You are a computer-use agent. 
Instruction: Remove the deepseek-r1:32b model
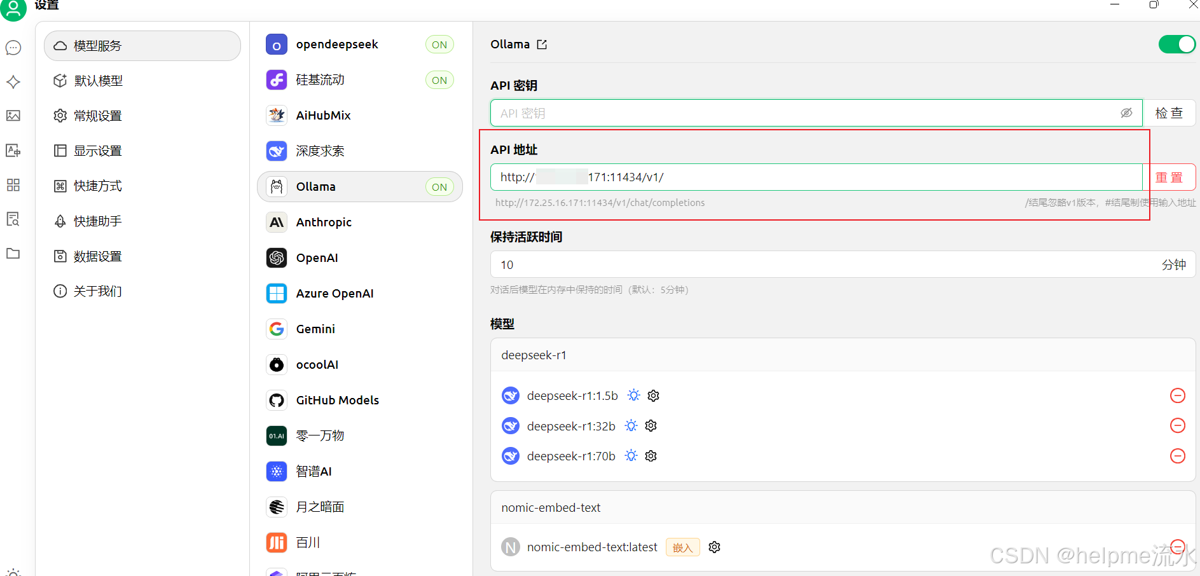point(1178,425)
